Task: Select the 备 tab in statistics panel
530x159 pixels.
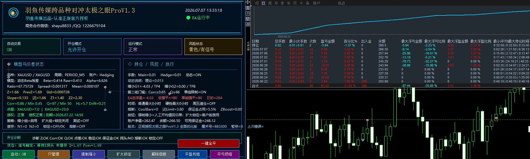Action: click(x=308, y=3)
